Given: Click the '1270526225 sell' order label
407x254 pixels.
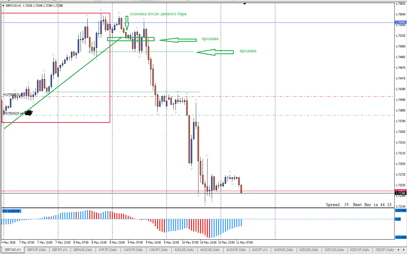Looking at the screenshot, I should point(14,113).
